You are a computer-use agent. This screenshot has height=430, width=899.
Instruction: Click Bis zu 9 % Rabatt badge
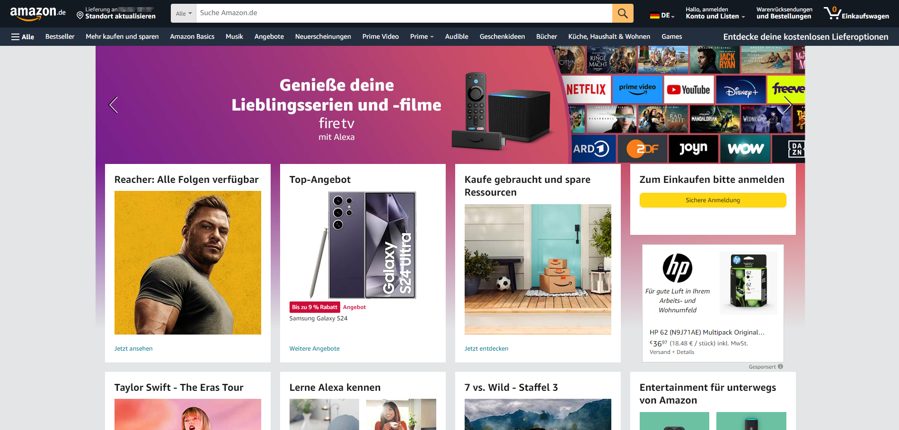[315, 307]
